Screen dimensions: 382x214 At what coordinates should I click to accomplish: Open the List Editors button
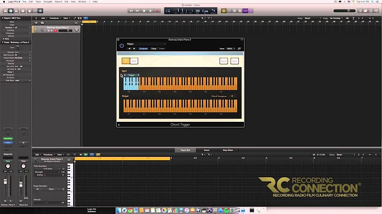click(360, 11)
